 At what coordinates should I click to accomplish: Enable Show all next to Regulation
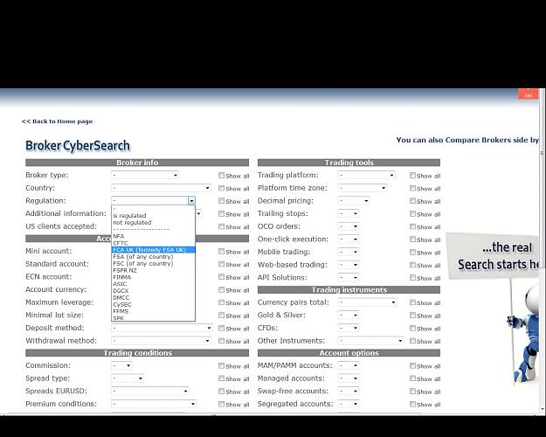point(221,201)
